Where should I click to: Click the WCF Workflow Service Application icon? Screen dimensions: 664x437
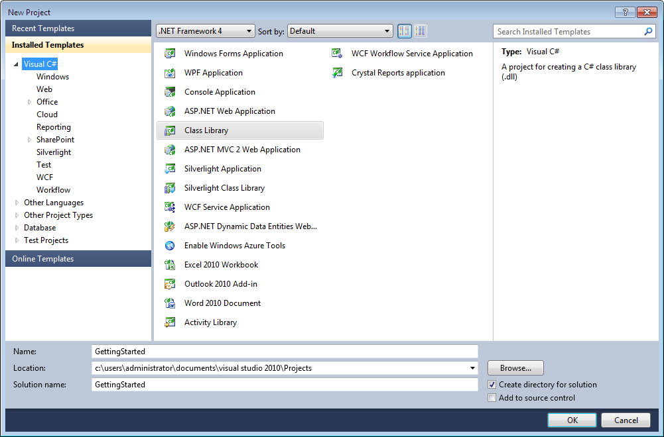[x=337, y=54]
